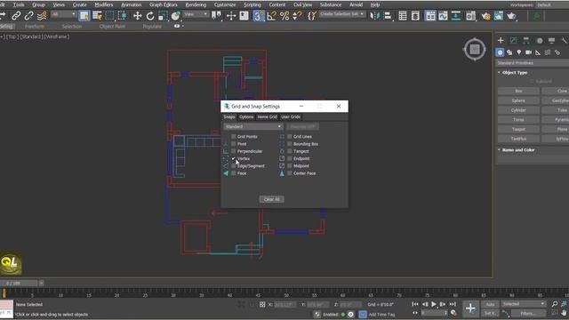Image resolution: width=569 pixels, height=320 pixels.
Task: Enable the Pivot snap checkbox
Action: pyautogui.click(x=233, y=144)
